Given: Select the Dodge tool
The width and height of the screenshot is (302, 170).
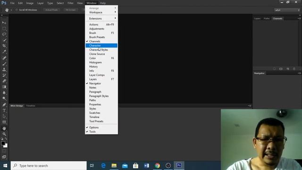Looking at the screenshot, I should coord(4,98).
